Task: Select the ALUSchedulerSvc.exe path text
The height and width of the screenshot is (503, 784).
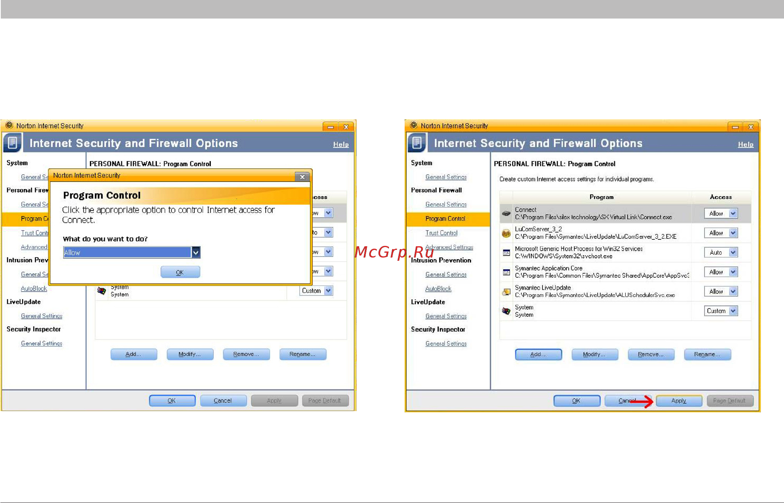Action: point(595,295)
